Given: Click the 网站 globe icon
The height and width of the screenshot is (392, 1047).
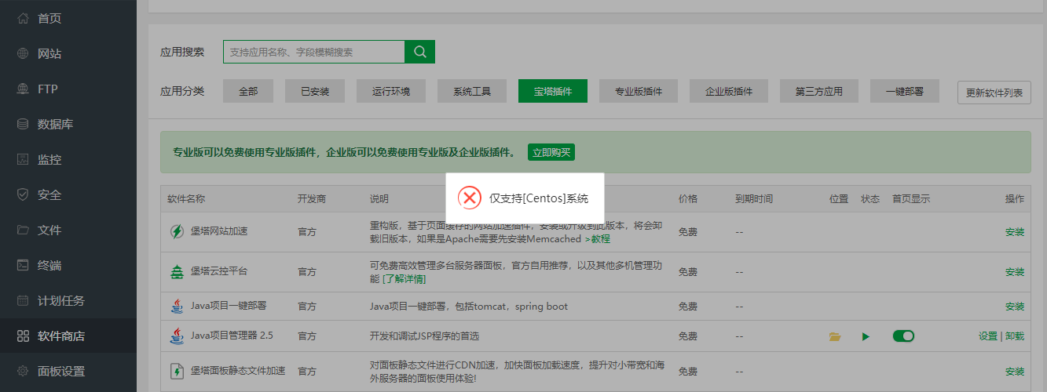Looking at the screenshot, I should (23, 53).
